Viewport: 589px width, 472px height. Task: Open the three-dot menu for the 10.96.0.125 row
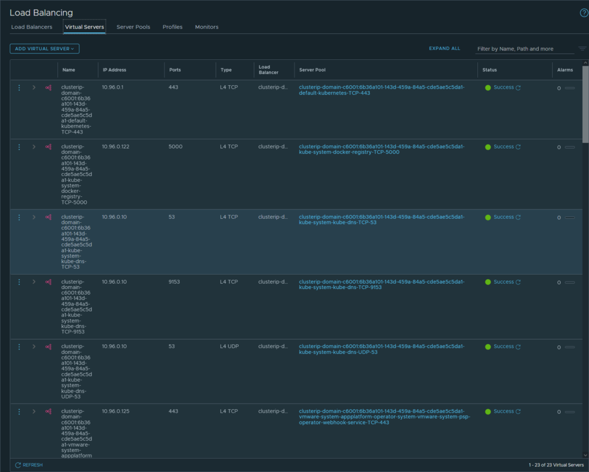pyautogui.click(x=19, y=412)
